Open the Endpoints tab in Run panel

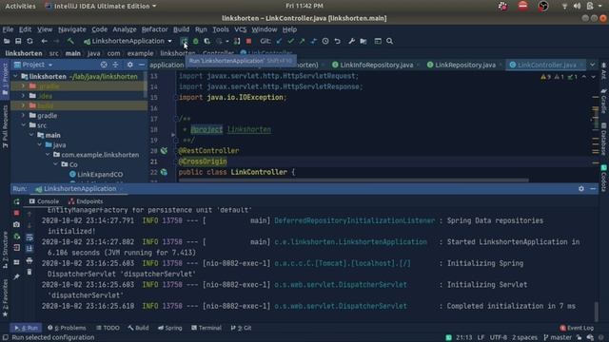86,201
